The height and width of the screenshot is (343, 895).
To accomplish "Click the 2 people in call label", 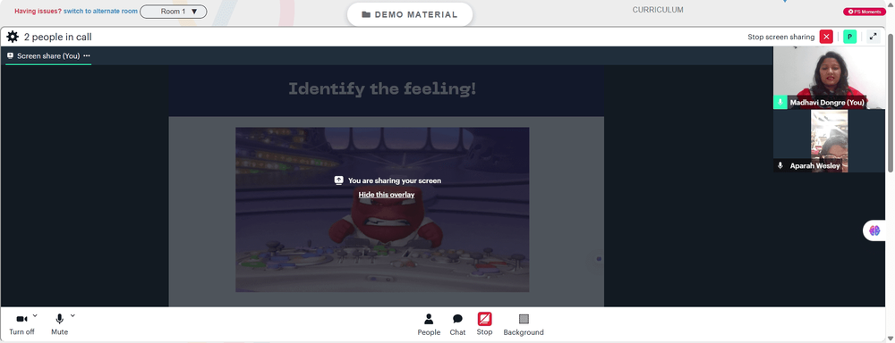I will (57, 37).
